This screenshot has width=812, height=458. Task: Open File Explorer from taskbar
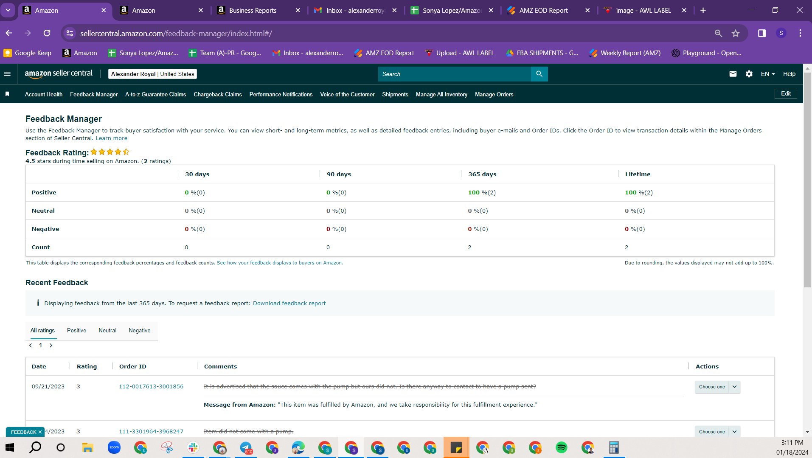(87, 447)
